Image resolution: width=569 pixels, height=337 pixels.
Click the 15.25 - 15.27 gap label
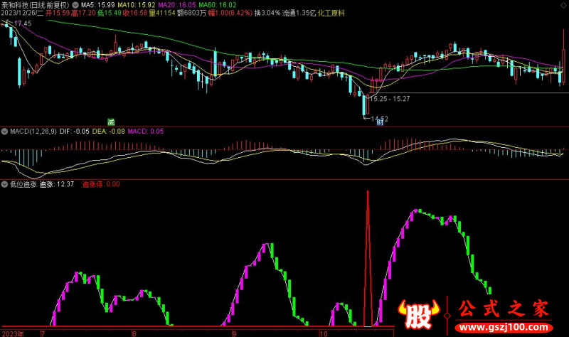tap(390, 99)
